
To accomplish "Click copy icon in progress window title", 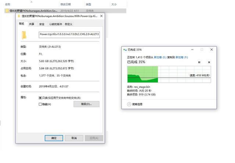I will coord(125,50).
